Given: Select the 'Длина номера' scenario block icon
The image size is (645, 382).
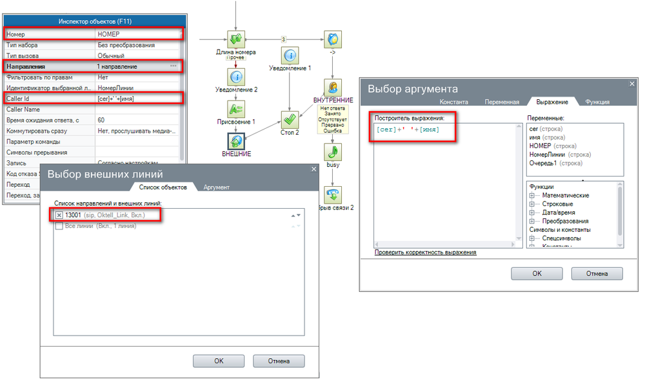Looking at the screenshot, I should click(235, 39).
